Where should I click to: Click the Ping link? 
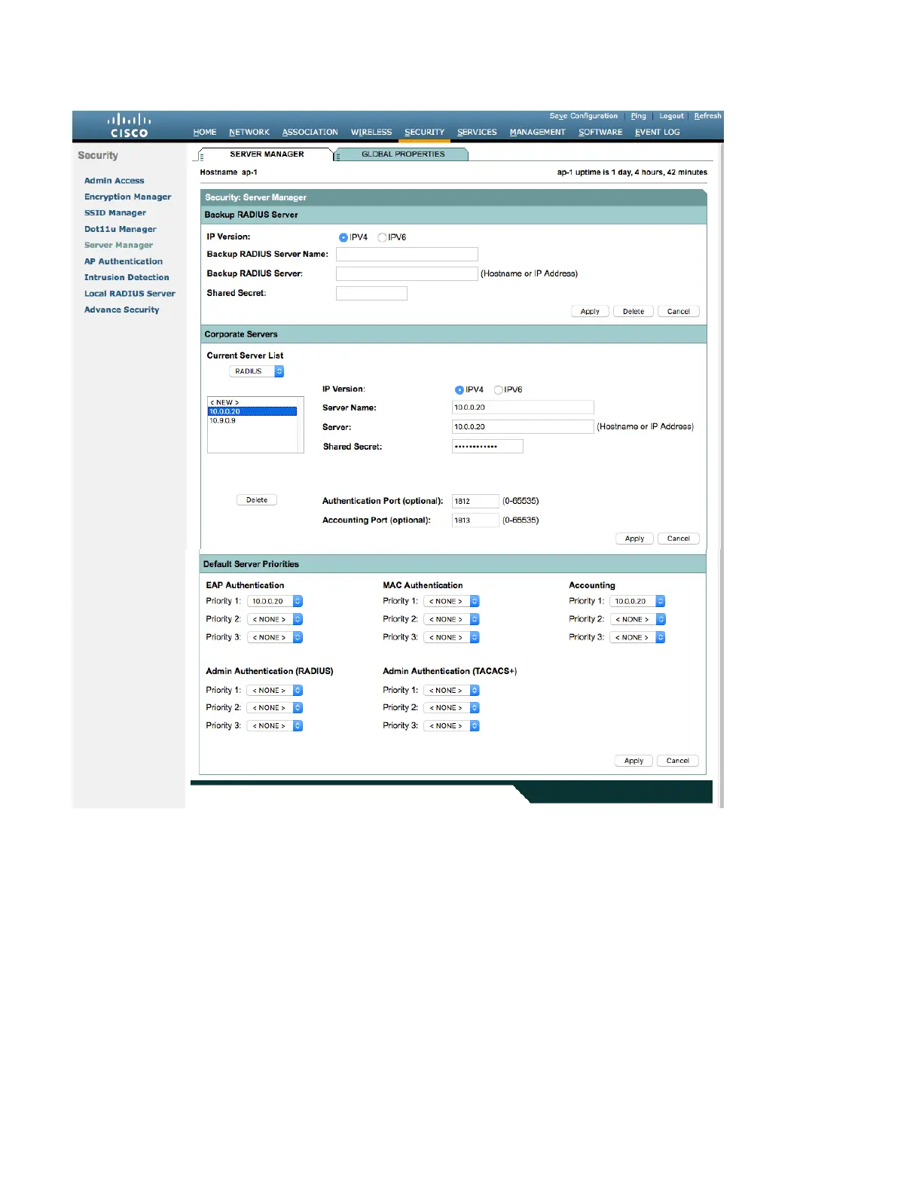pos(639,116)
